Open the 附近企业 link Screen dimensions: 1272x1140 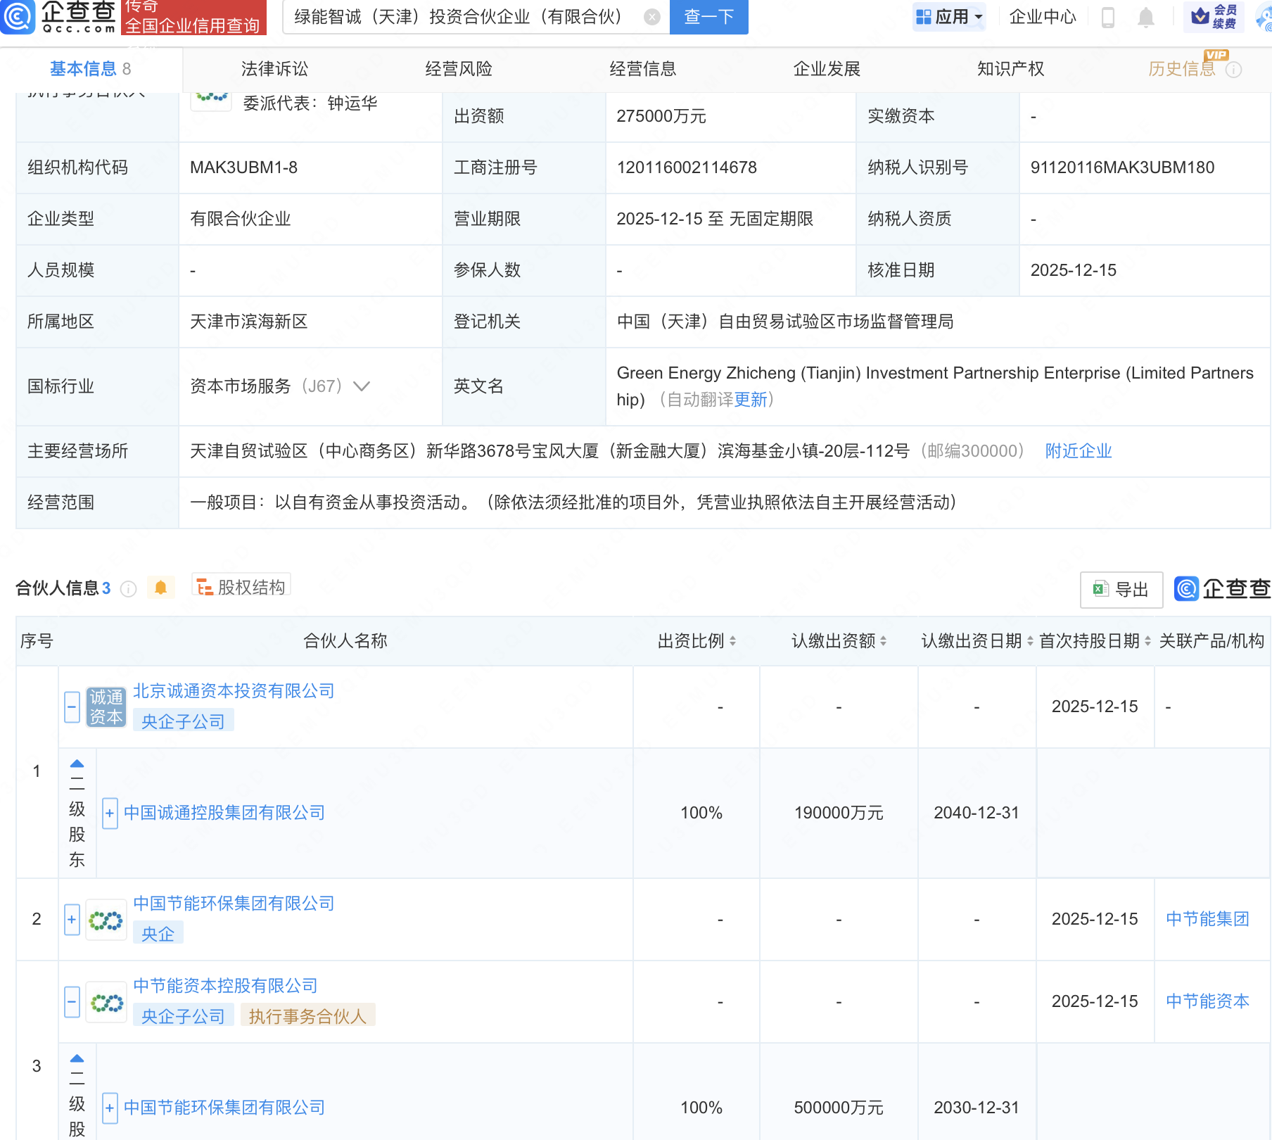tap(1078, 451)
